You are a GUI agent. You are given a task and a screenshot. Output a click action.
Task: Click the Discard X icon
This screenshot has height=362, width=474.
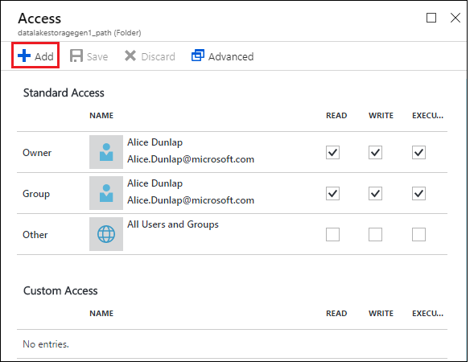(130, 56)
